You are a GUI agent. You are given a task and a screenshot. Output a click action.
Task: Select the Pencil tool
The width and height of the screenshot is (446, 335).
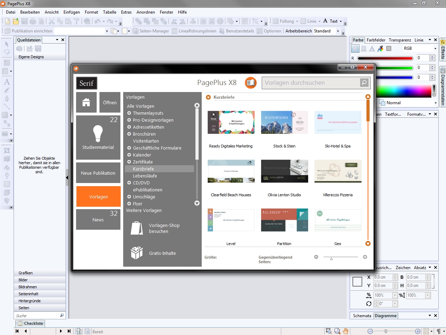point(6,90)
